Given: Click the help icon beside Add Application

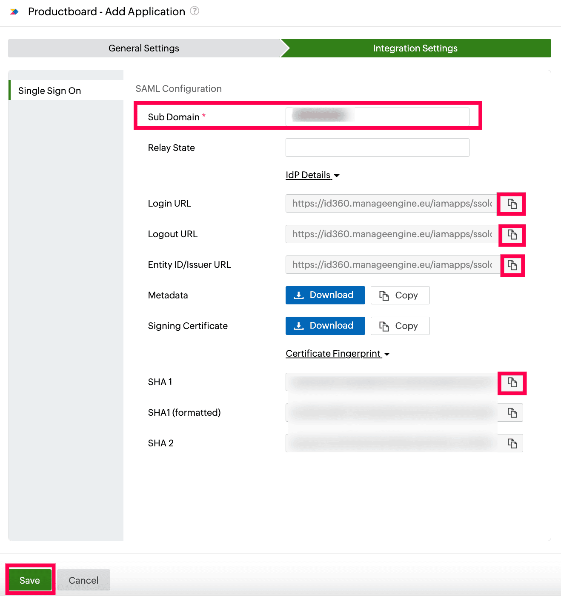Looking at the screenshot, I should [195, 11].
